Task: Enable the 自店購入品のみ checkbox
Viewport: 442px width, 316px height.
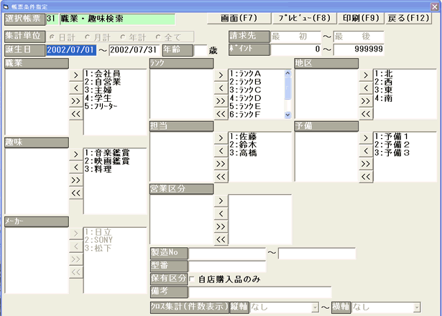Action: [x=192, y=279]
